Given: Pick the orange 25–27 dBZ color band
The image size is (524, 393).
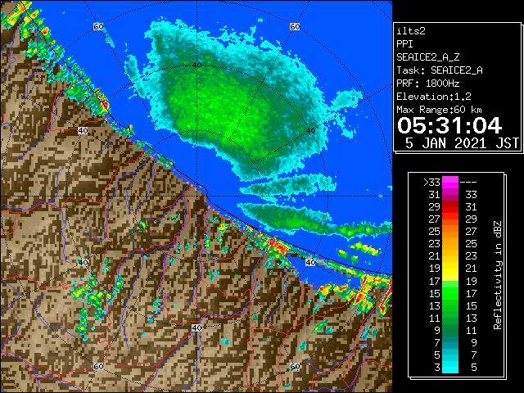Looking at the screenshot, I should [450, 232].
